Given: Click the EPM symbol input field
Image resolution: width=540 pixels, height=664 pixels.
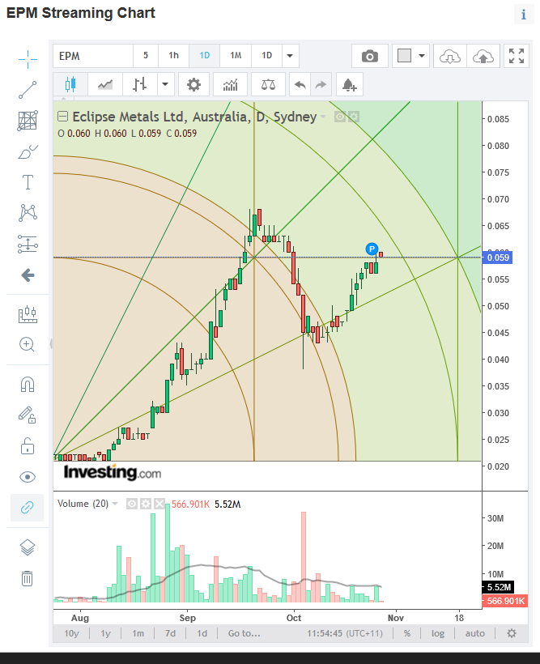Looking at the screenshot, I should 93,56.
